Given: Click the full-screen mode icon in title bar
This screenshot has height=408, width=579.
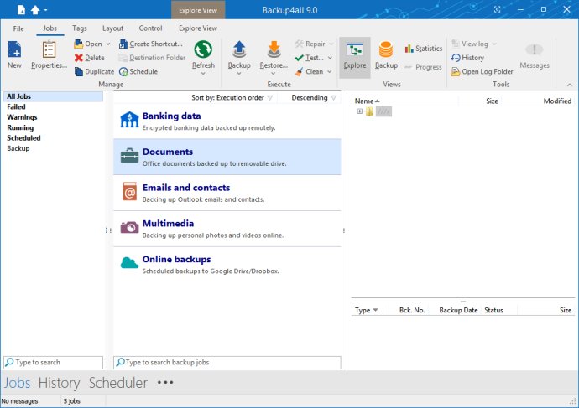Looking at the screenshot, I should click(497, 9).
